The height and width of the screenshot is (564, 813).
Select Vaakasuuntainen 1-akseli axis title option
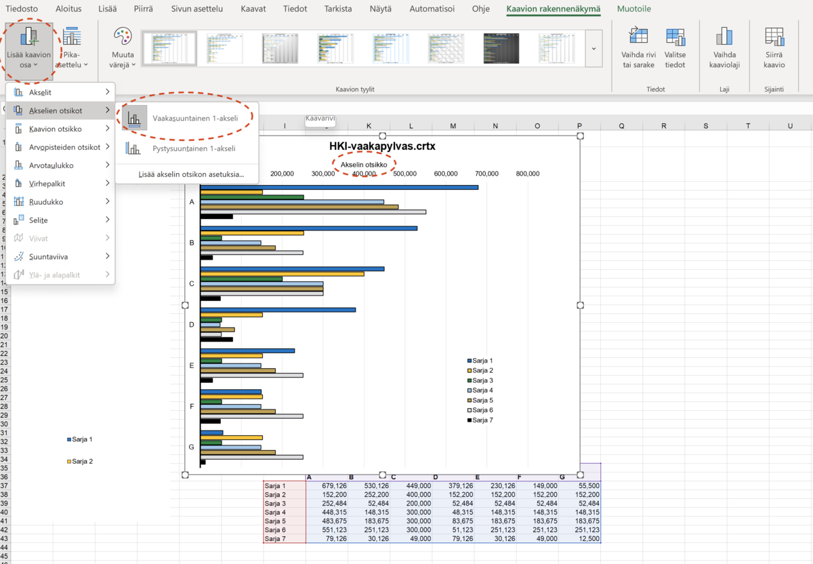pyautogui.click(x=195, y=119)
